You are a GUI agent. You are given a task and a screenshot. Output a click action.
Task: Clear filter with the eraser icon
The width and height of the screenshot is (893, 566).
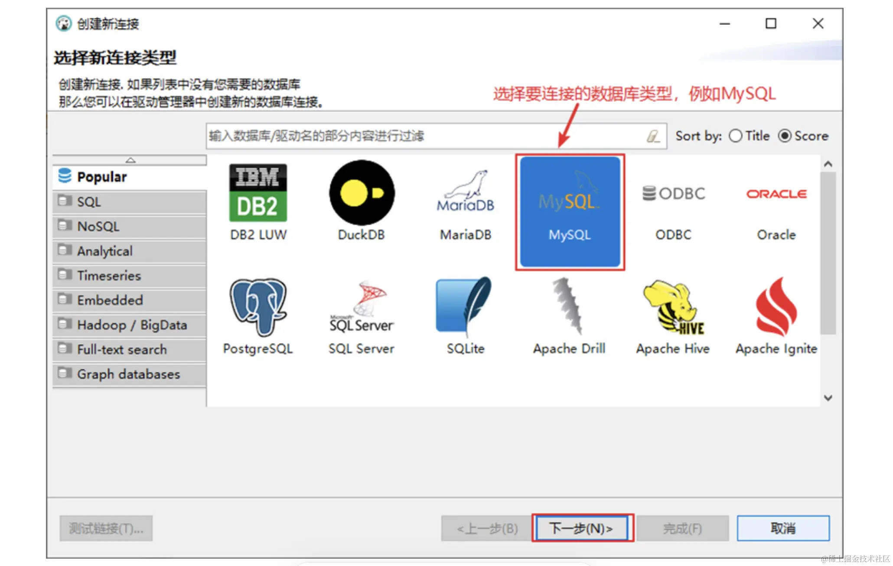[653, 136]
